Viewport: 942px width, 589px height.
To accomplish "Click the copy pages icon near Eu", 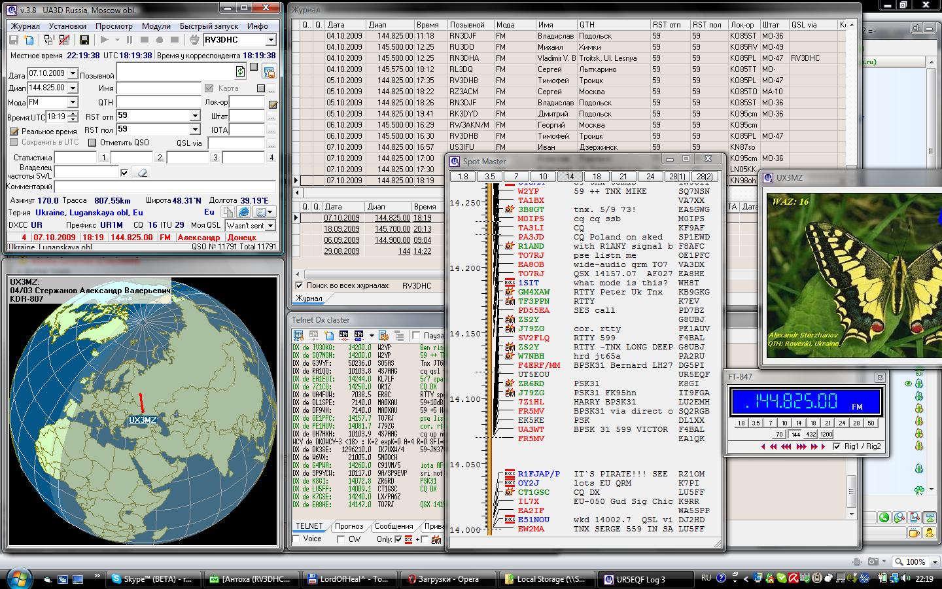I will pyautogui.click(x=227, y=212).
